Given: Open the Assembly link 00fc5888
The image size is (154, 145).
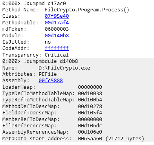Looking at the screenshot, I should 51,81.
